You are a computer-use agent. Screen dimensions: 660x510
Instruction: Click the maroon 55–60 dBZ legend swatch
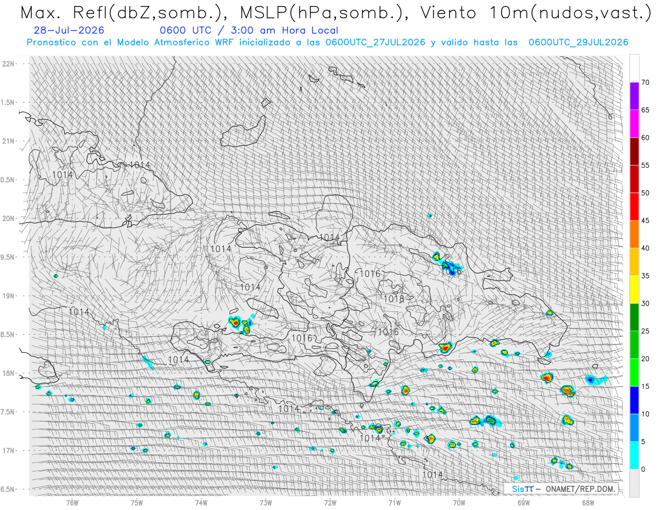point(634,152)
